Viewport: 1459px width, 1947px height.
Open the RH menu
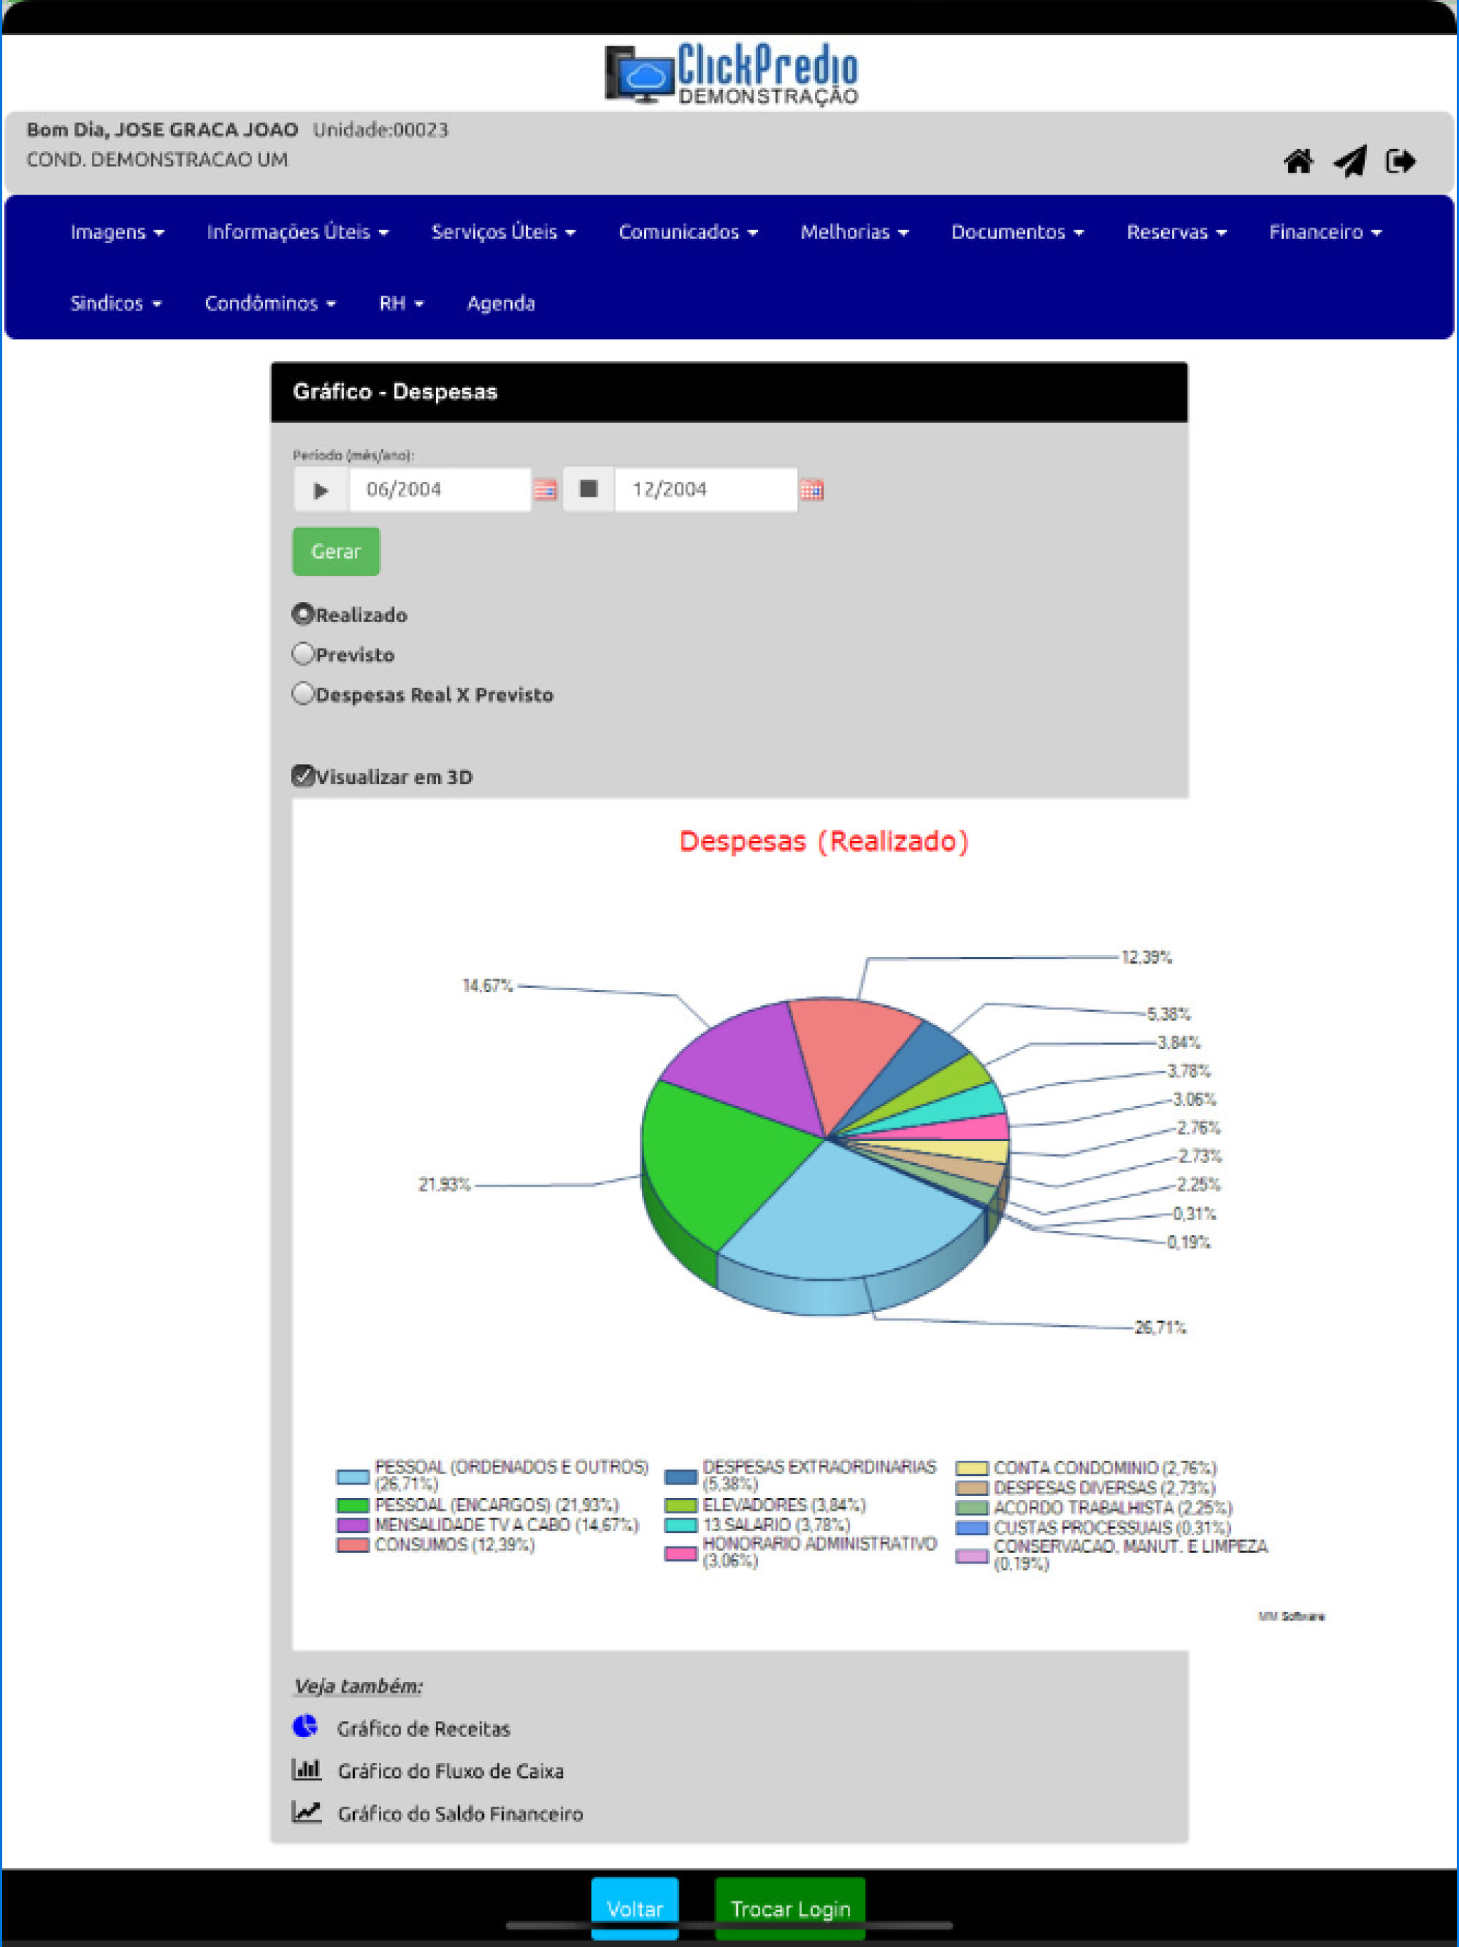click(x=401, y=304)
